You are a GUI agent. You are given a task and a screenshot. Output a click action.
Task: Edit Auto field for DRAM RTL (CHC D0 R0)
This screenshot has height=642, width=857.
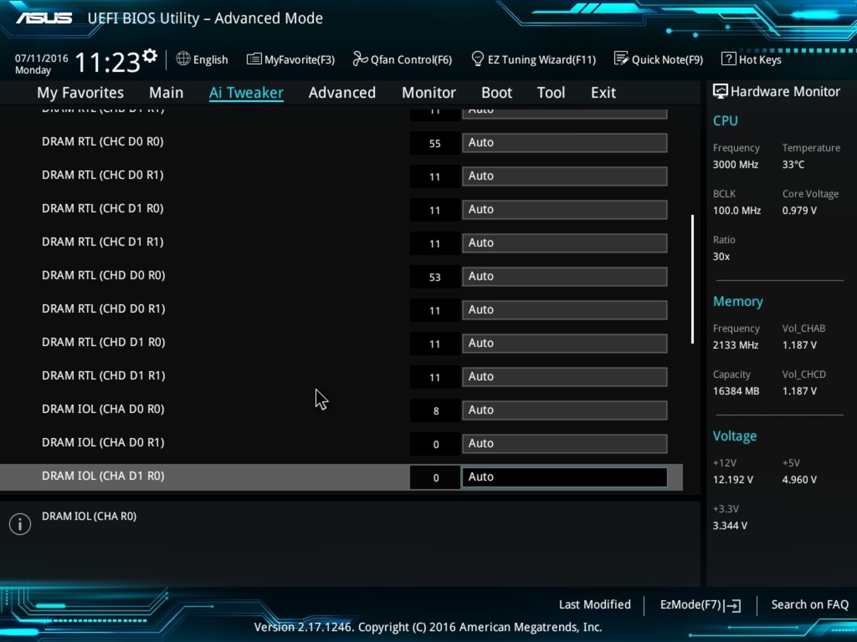[565, 142]
